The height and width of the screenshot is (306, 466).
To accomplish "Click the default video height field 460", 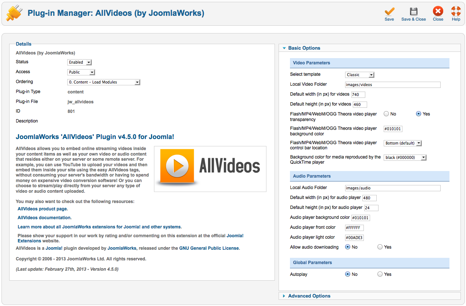I will (360, 105).
